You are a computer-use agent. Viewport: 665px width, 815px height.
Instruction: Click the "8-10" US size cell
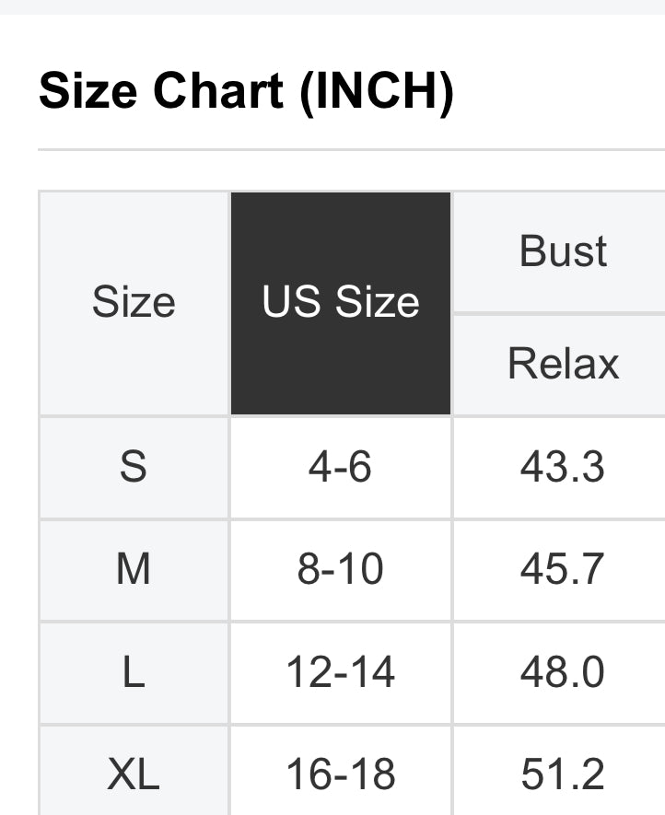point(340,569)
